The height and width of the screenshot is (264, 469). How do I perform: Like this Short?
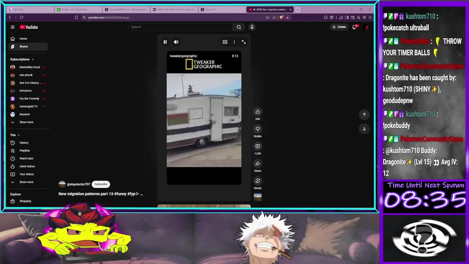[x=258, y=112]
